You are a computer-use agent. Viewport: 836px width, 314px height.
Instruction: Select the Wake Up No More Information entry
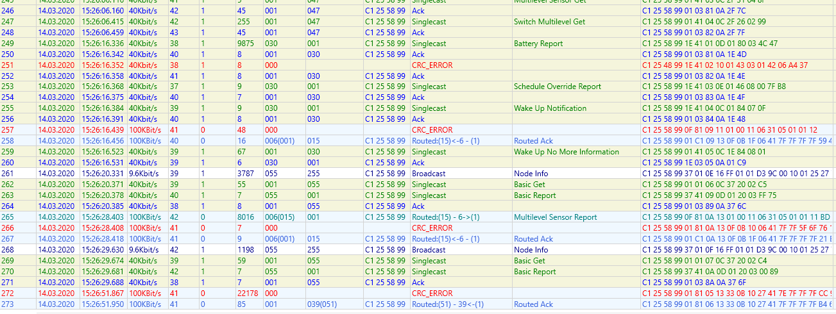(566, 152)
